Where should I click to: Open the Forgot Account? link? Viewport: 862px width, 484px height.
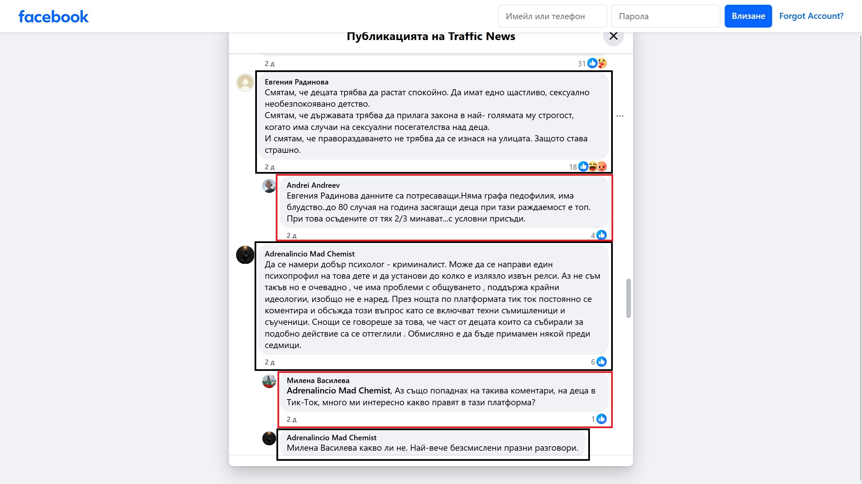click(811, 16)
